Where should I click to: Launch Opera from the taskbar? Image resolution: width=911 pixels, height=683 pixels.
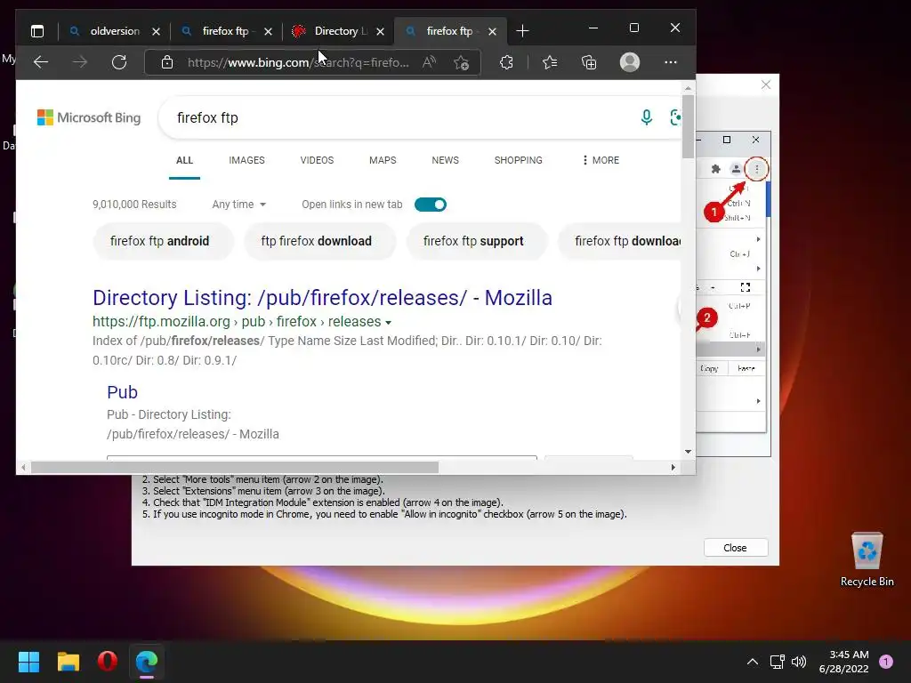click(x=108, y=662)
